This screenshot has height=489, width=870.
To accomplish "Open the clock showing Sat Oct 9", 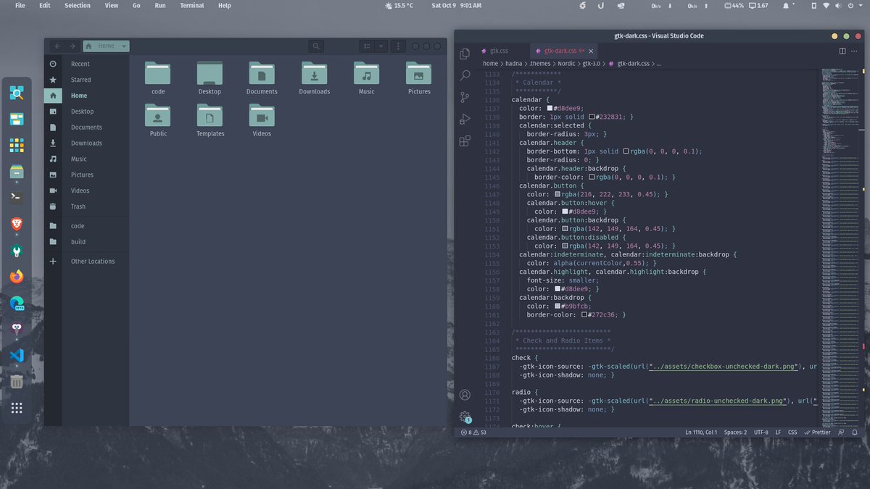I will (x=456, y=5).
